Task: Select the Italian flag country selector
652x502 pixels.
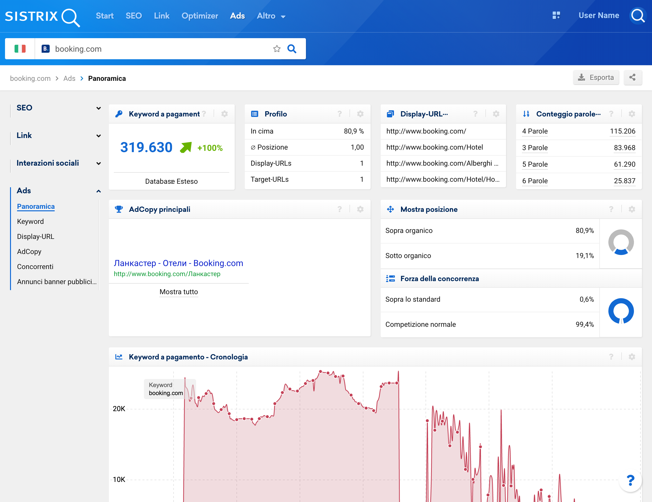Action: click(x=20, y=49)
